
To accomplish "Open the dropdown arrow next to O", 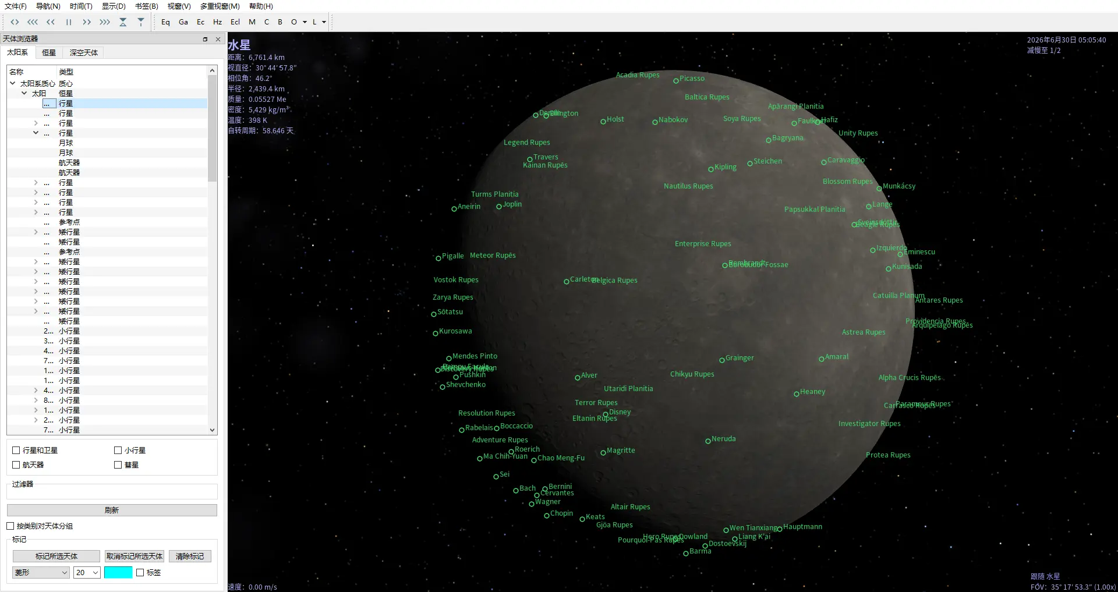I will pyautogui.click(x=305, y=22).
